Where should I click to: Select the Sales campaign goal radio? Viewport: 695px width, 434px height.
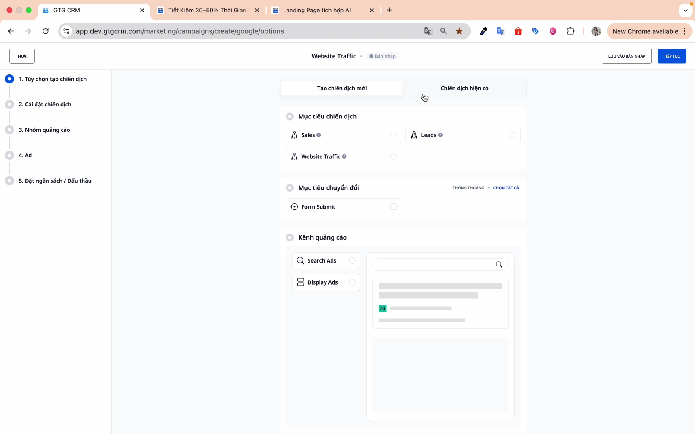pos(393,135)
